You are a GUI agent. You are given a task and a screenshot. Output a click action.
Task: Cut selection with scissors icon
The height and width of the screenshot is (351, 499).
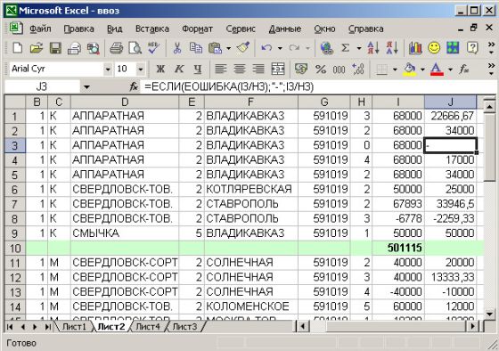pos(177,48)
